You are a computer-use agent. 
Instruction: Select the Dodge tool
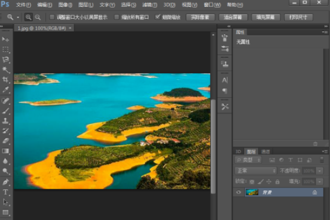click(x=5, y=171)
